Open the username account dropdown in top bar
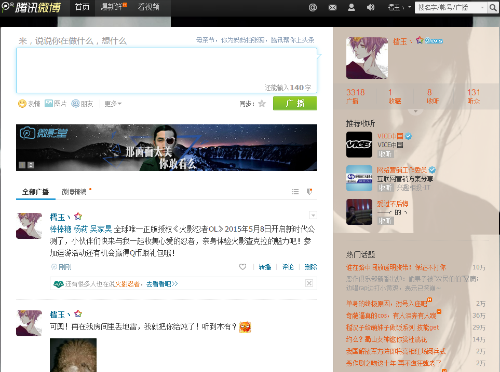 coord(399,7)
